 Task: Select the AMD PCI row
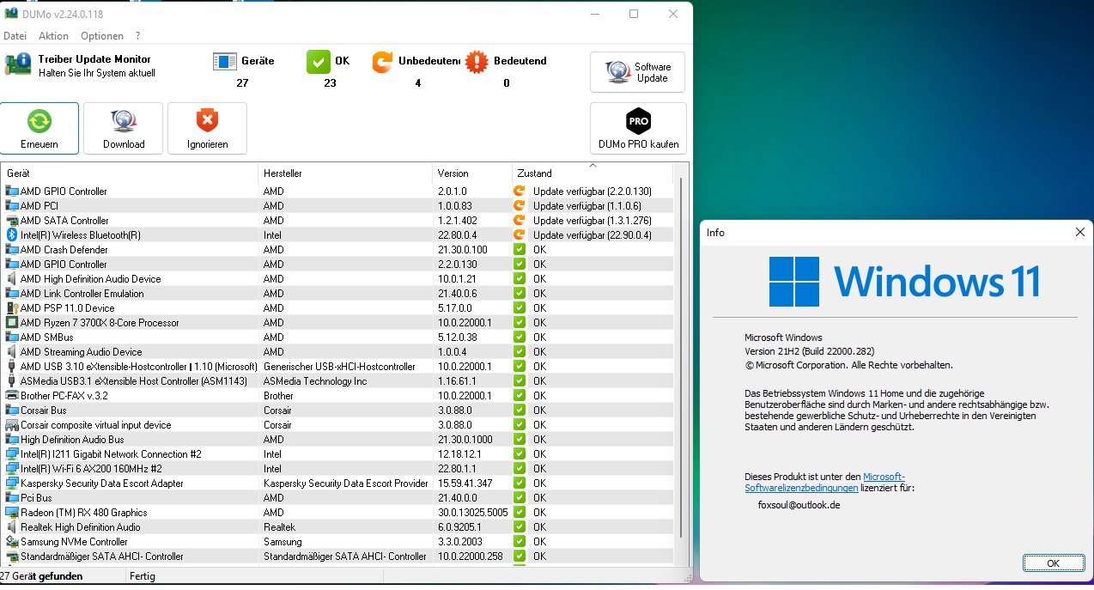tap(337, 206)
